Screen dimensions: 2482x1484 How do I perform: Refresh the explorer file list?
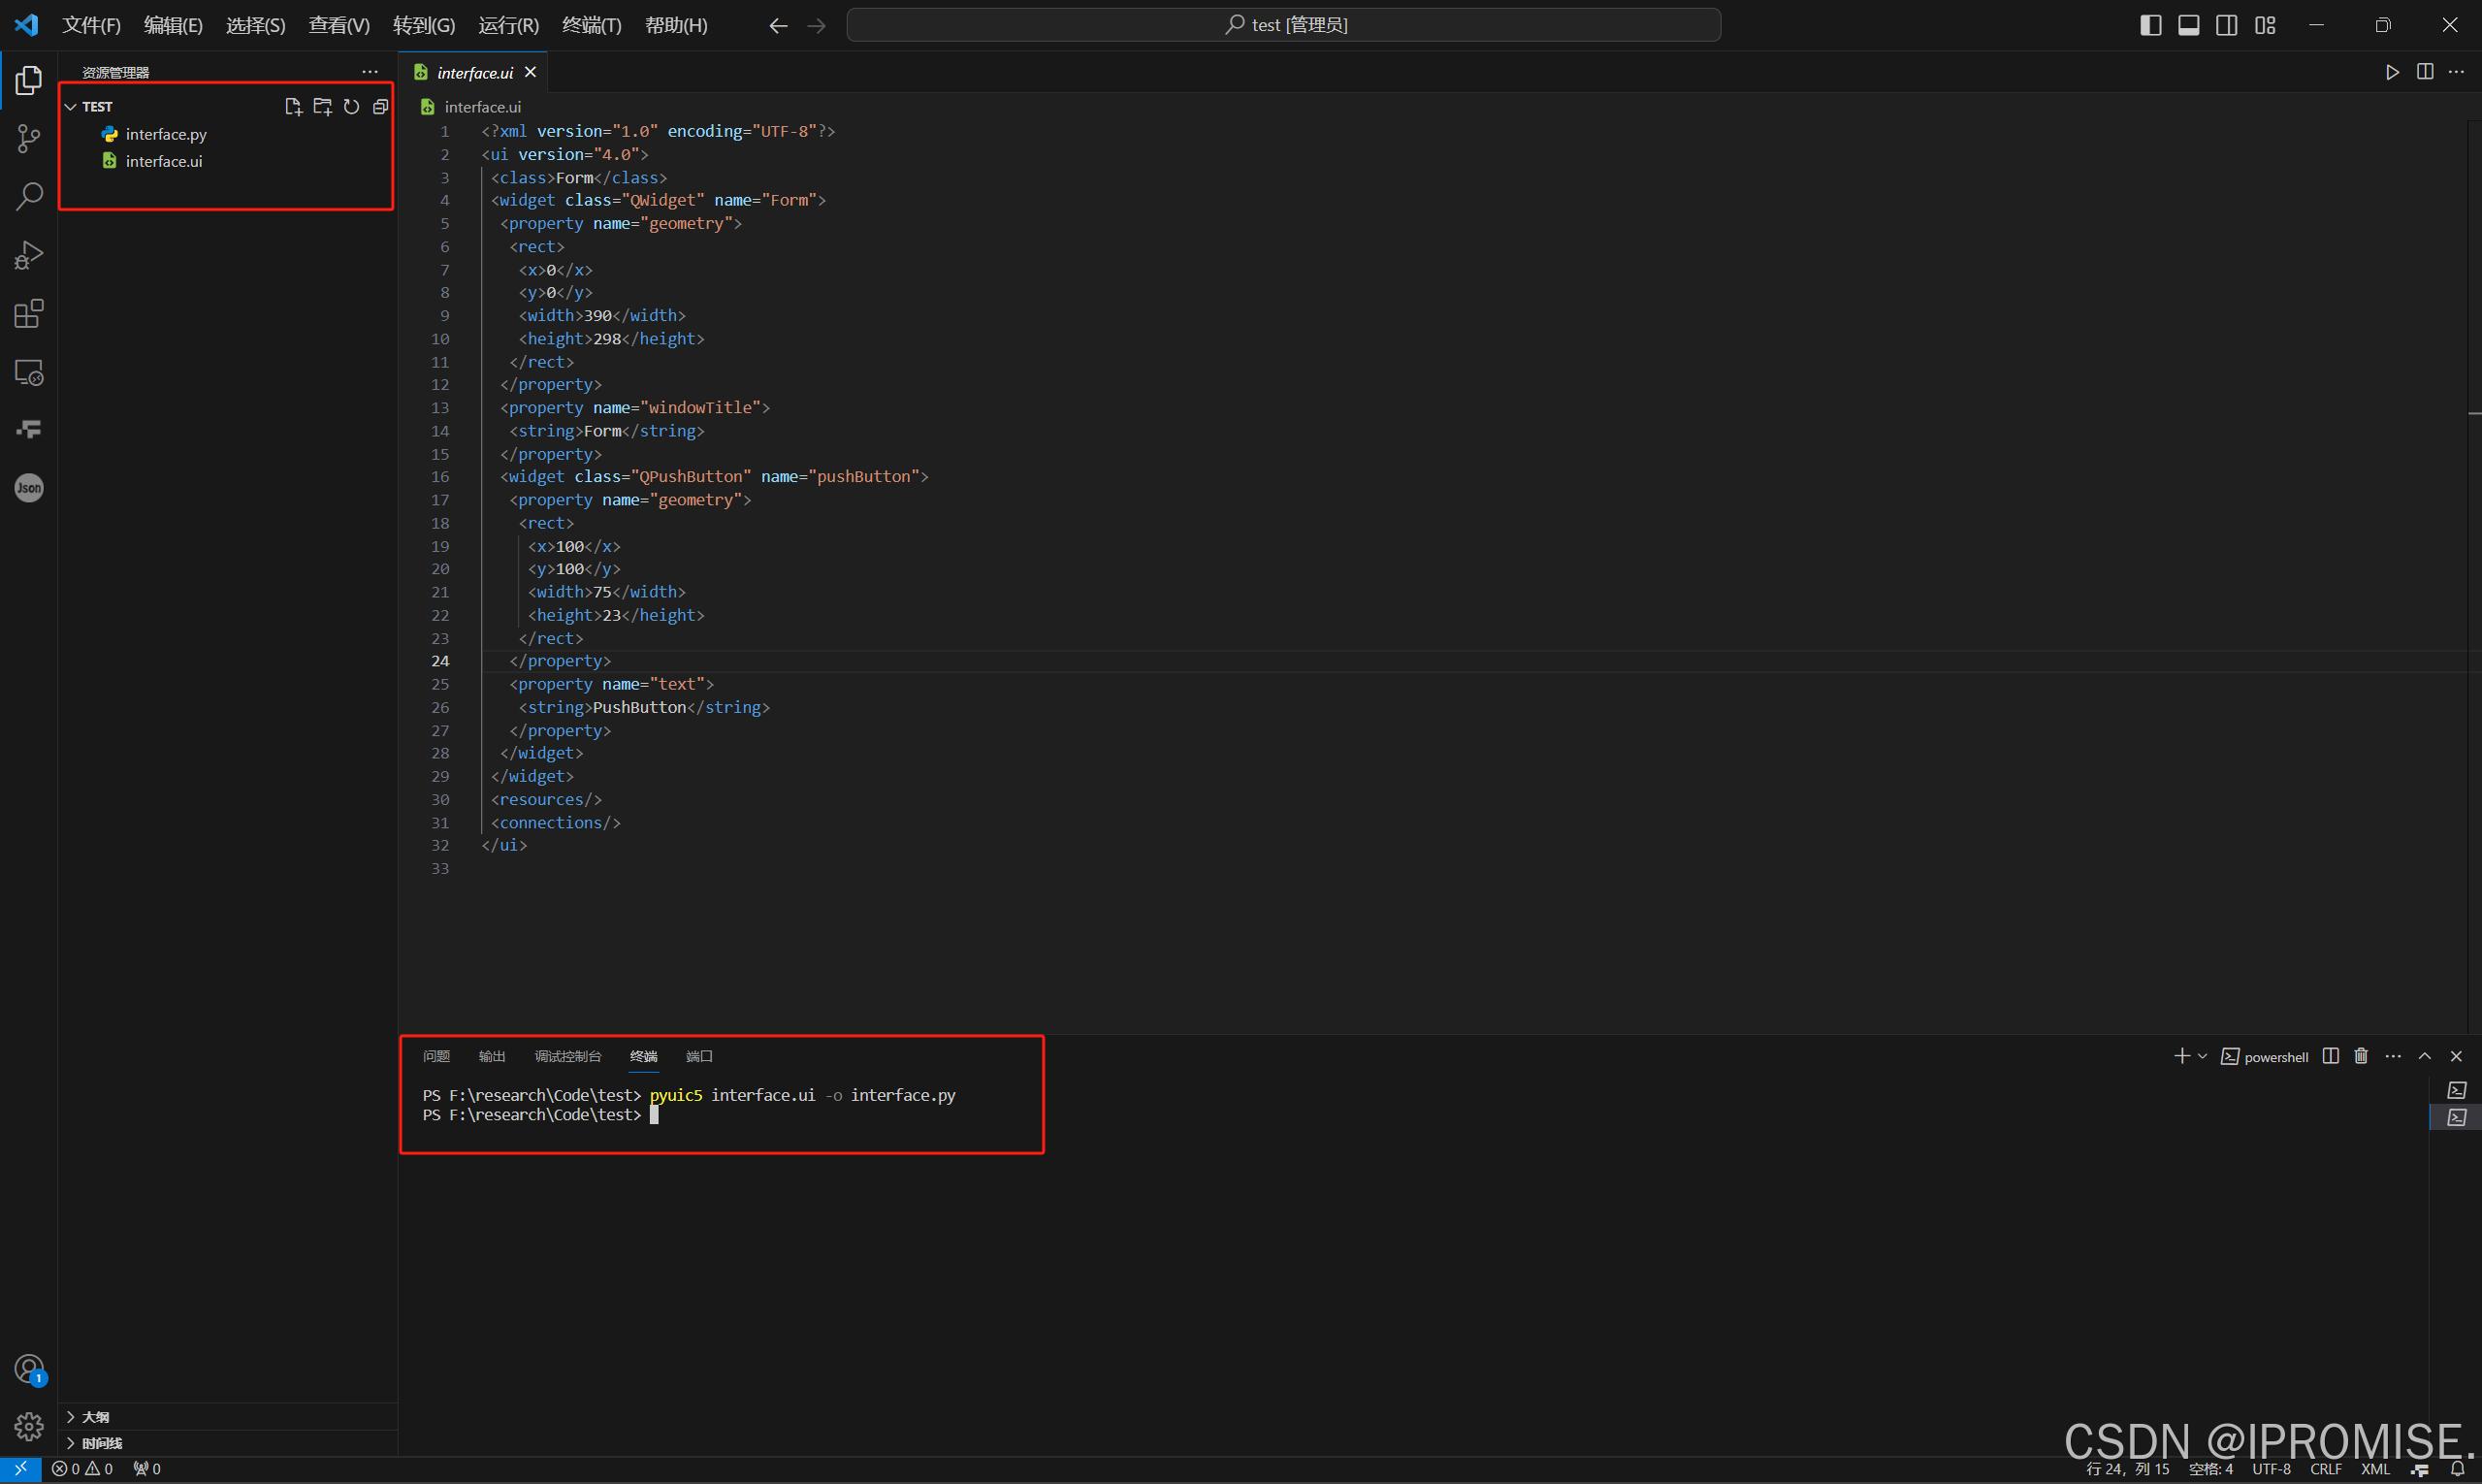[351, 107]
